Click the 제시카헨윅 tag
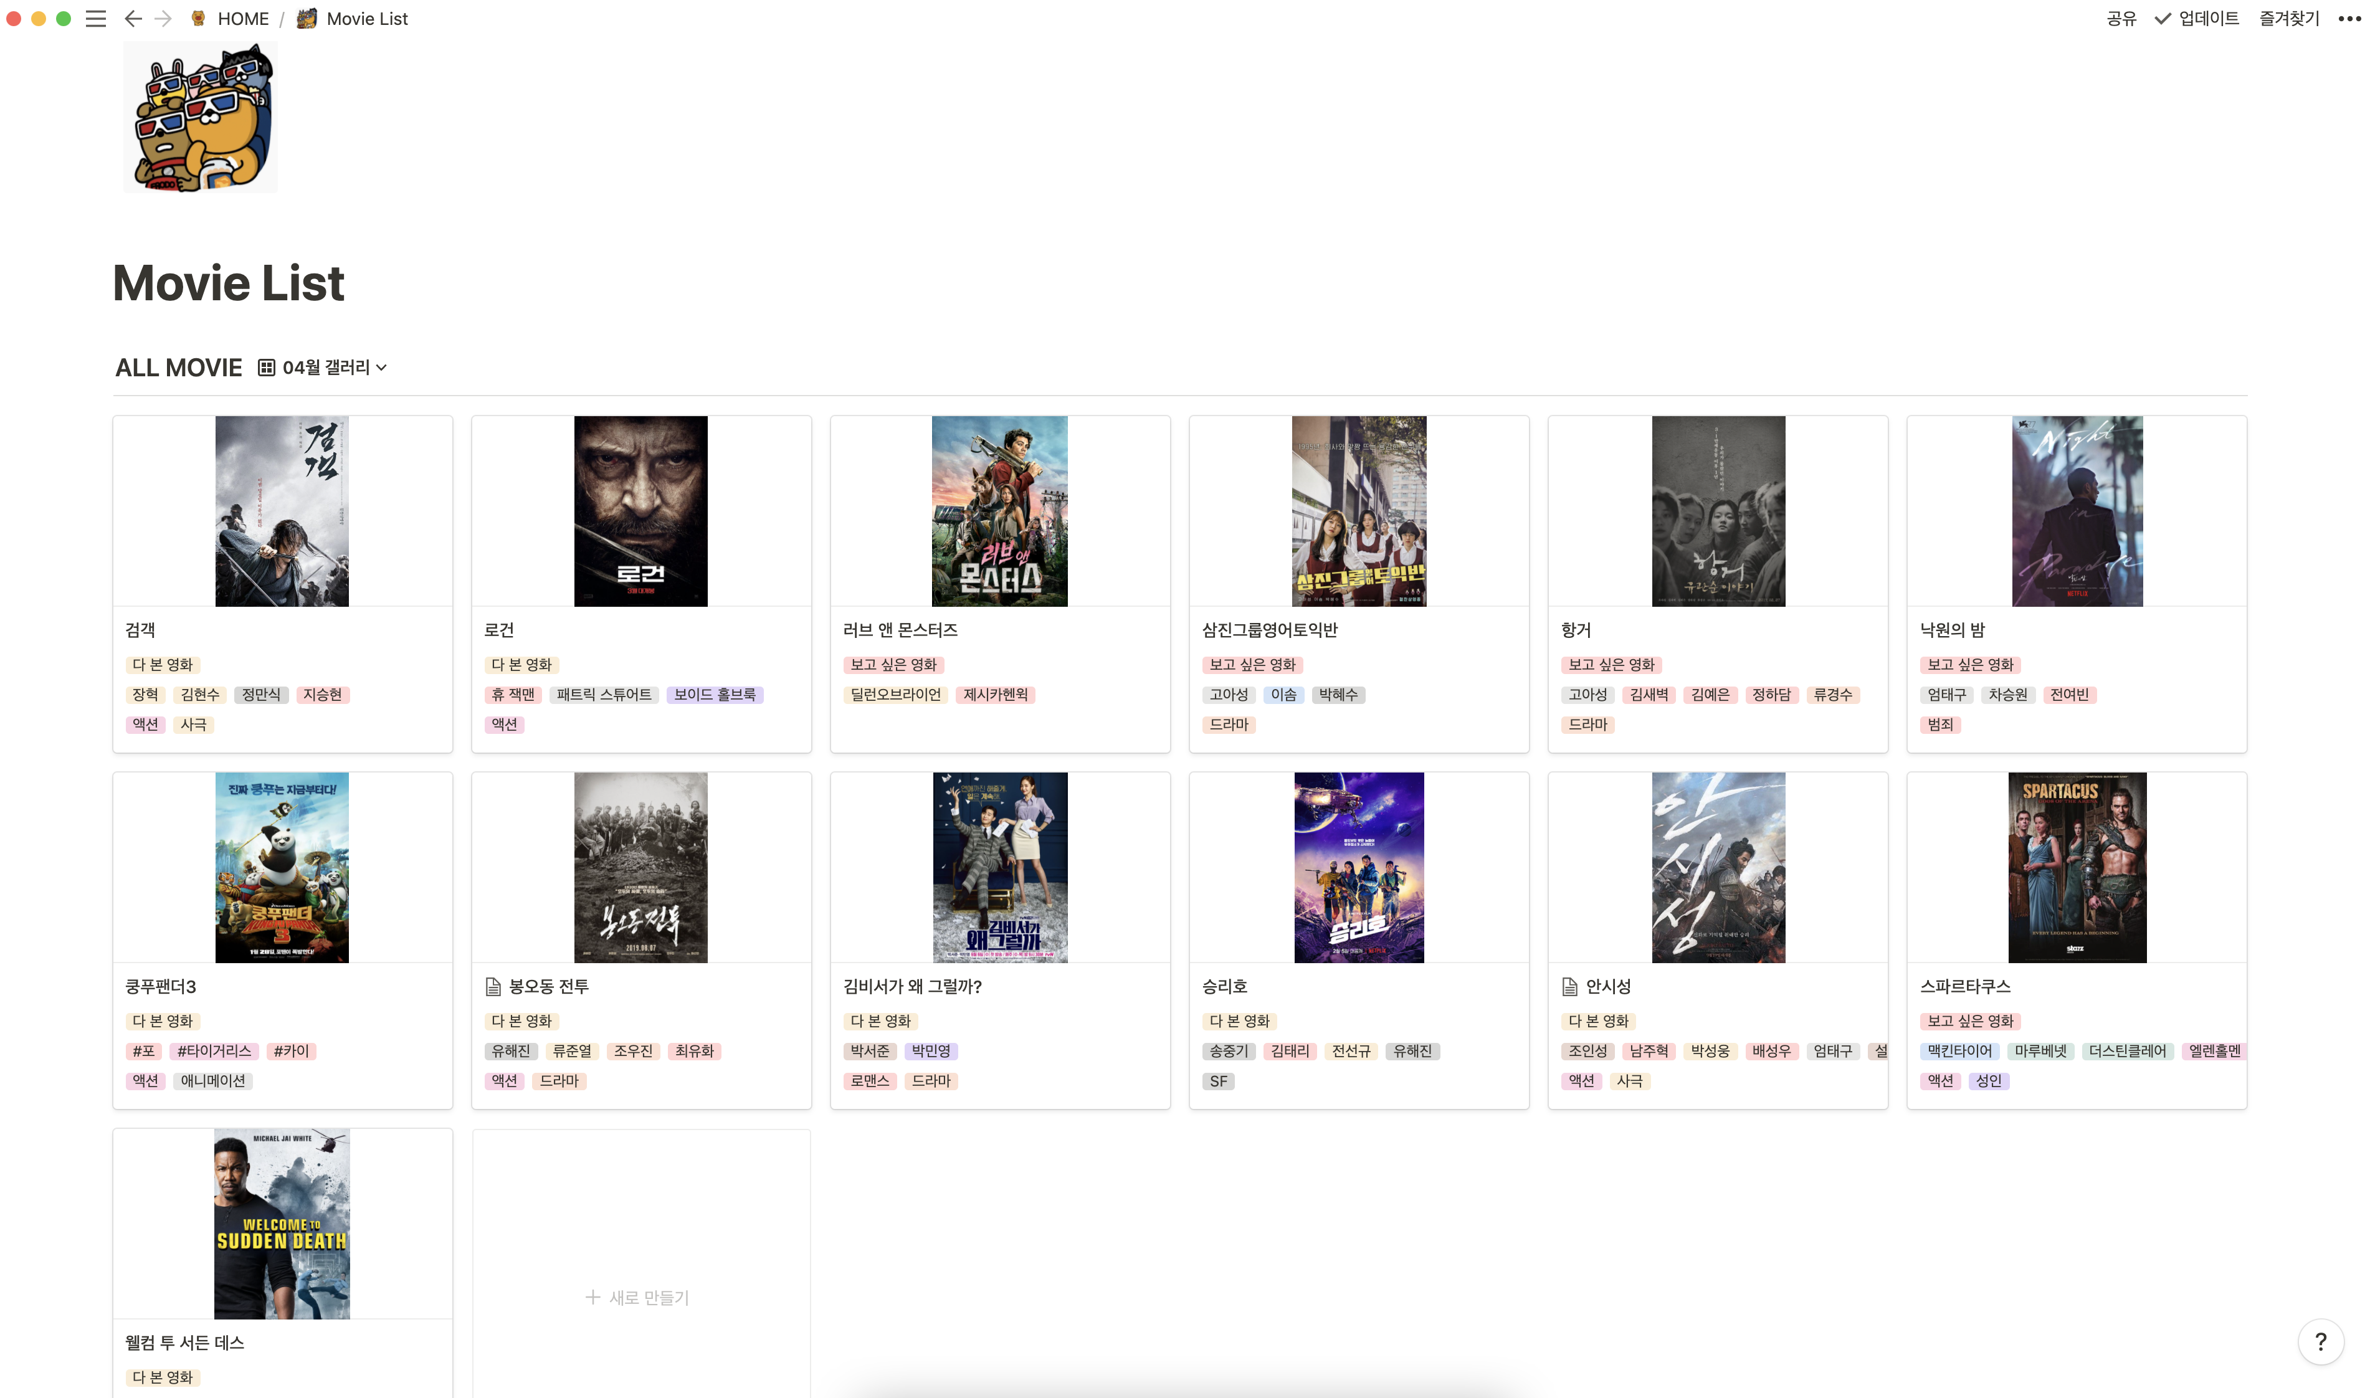Image resolution: width=2370 pixels, height=1398 pixels. click(x=996, y=694)
